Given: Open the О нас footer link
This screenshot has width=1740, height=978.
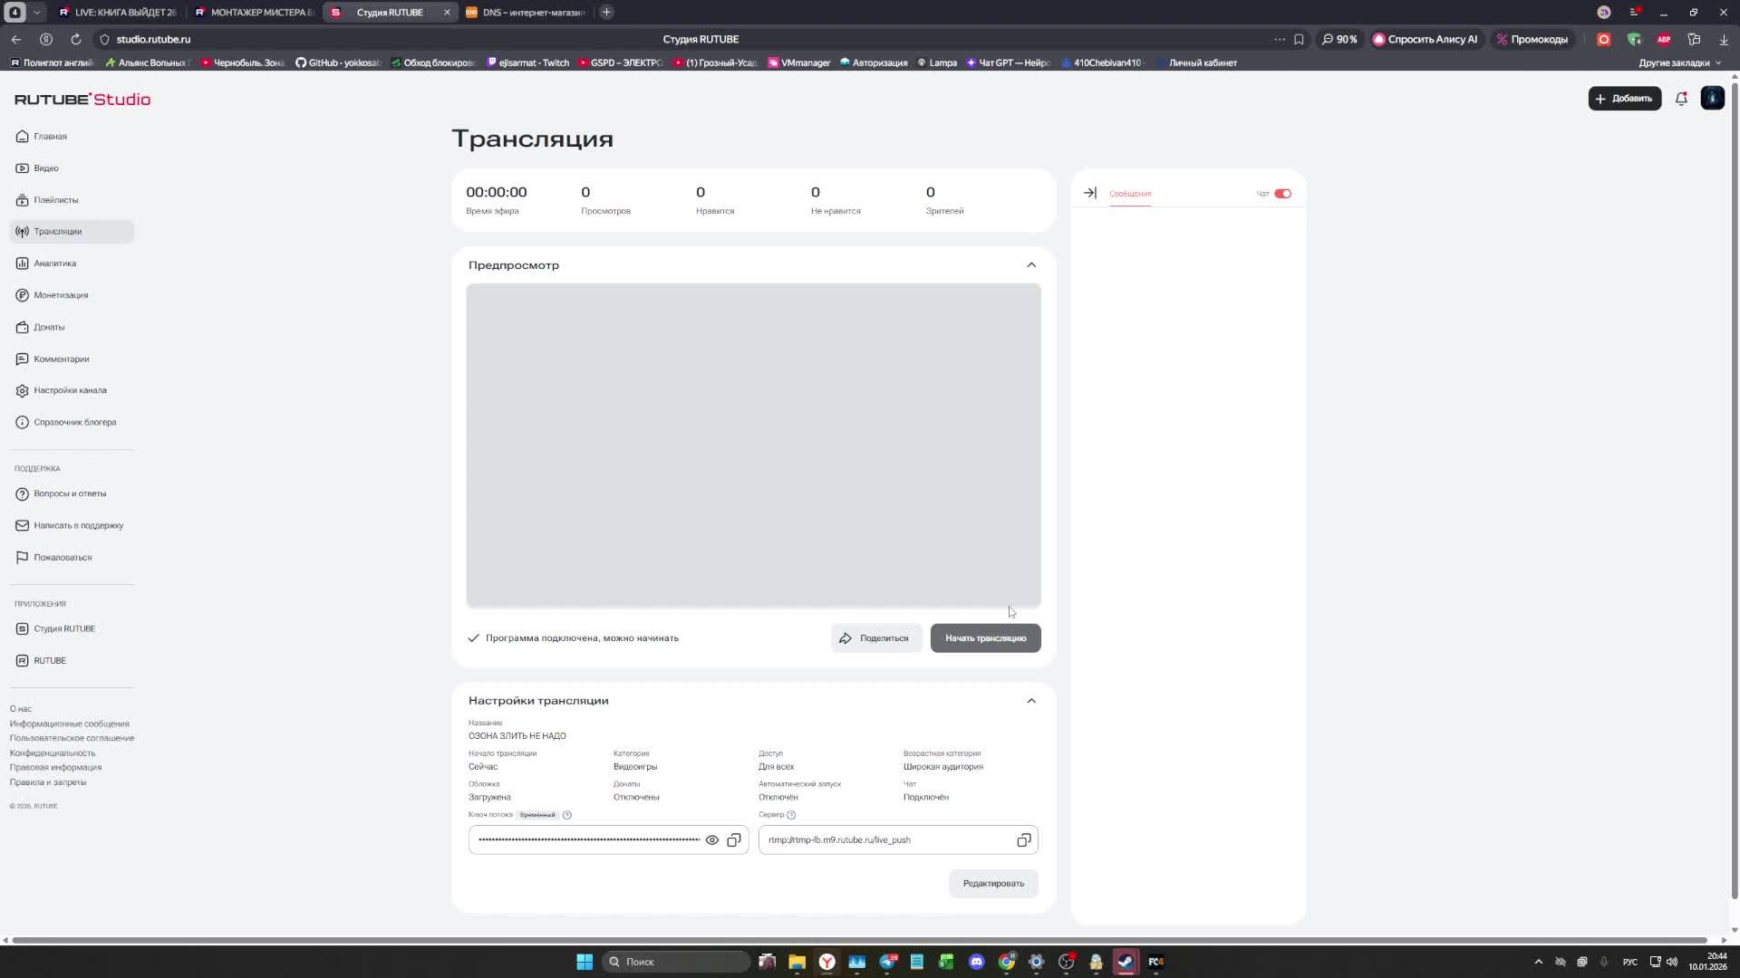Looking at the screenshot, I should (21, 709).
